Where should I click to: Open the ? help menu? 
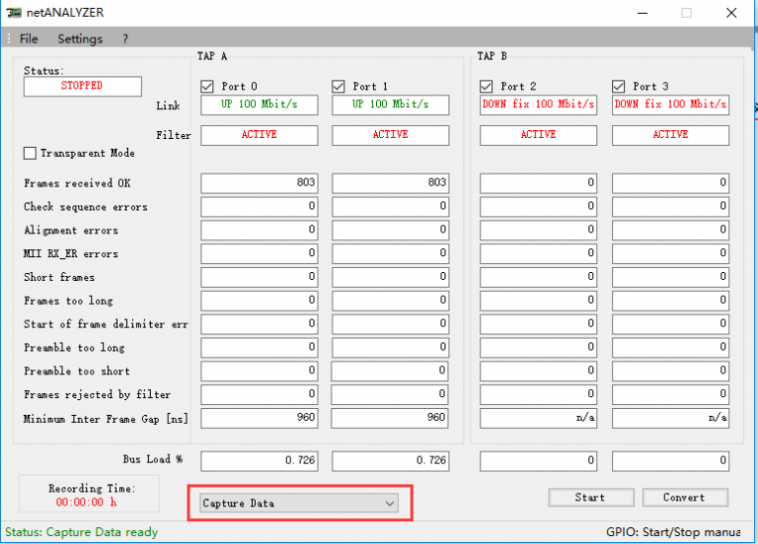[x=125, y=38]
